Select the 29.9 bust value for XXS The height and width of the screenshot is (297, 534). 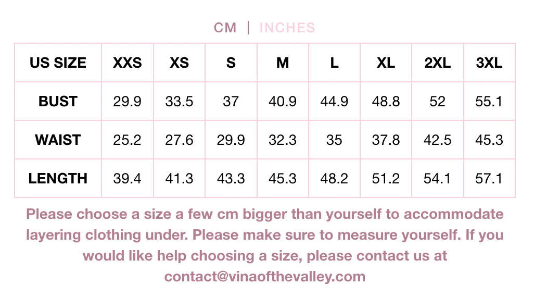128,101
